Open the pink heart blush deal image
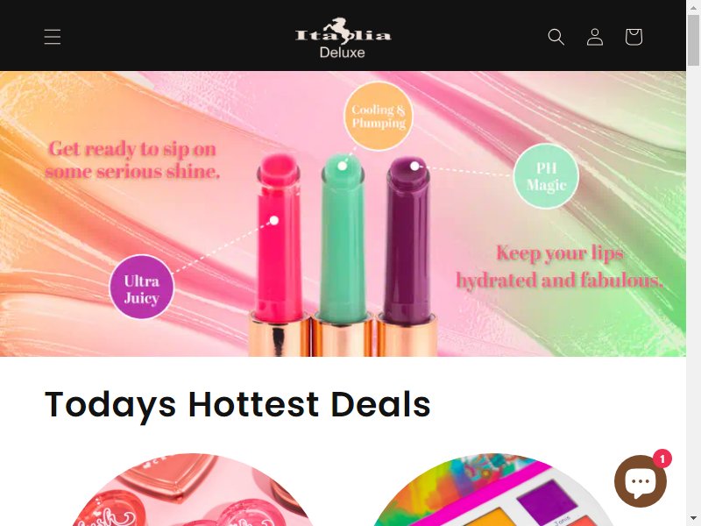The width and height of the screenshot is (701, 526). point(193,490)
